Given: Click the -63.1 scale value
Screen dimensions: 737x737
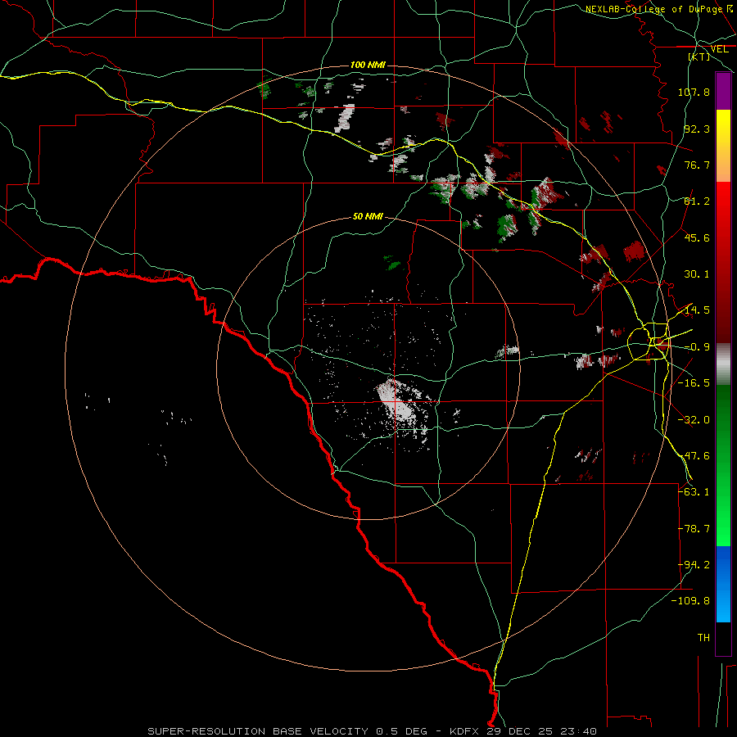Looking at the screenshot, I should pyautogui.click(x=694, y=492).
